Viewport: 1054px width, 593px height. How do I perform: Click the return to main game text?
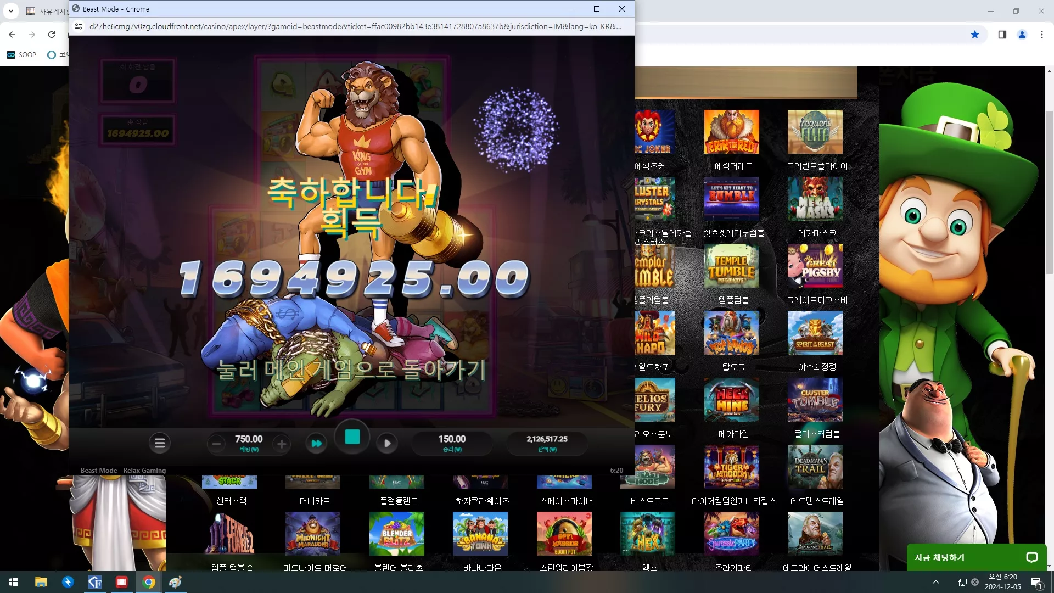352,370
